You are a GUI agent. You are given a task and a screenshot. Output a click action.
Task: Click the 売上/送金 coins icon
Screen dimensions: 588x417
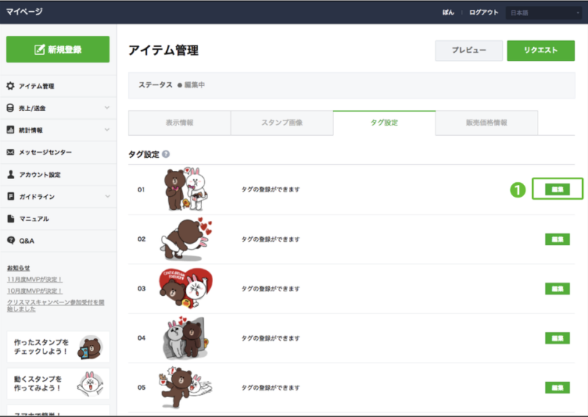(10, 108)
